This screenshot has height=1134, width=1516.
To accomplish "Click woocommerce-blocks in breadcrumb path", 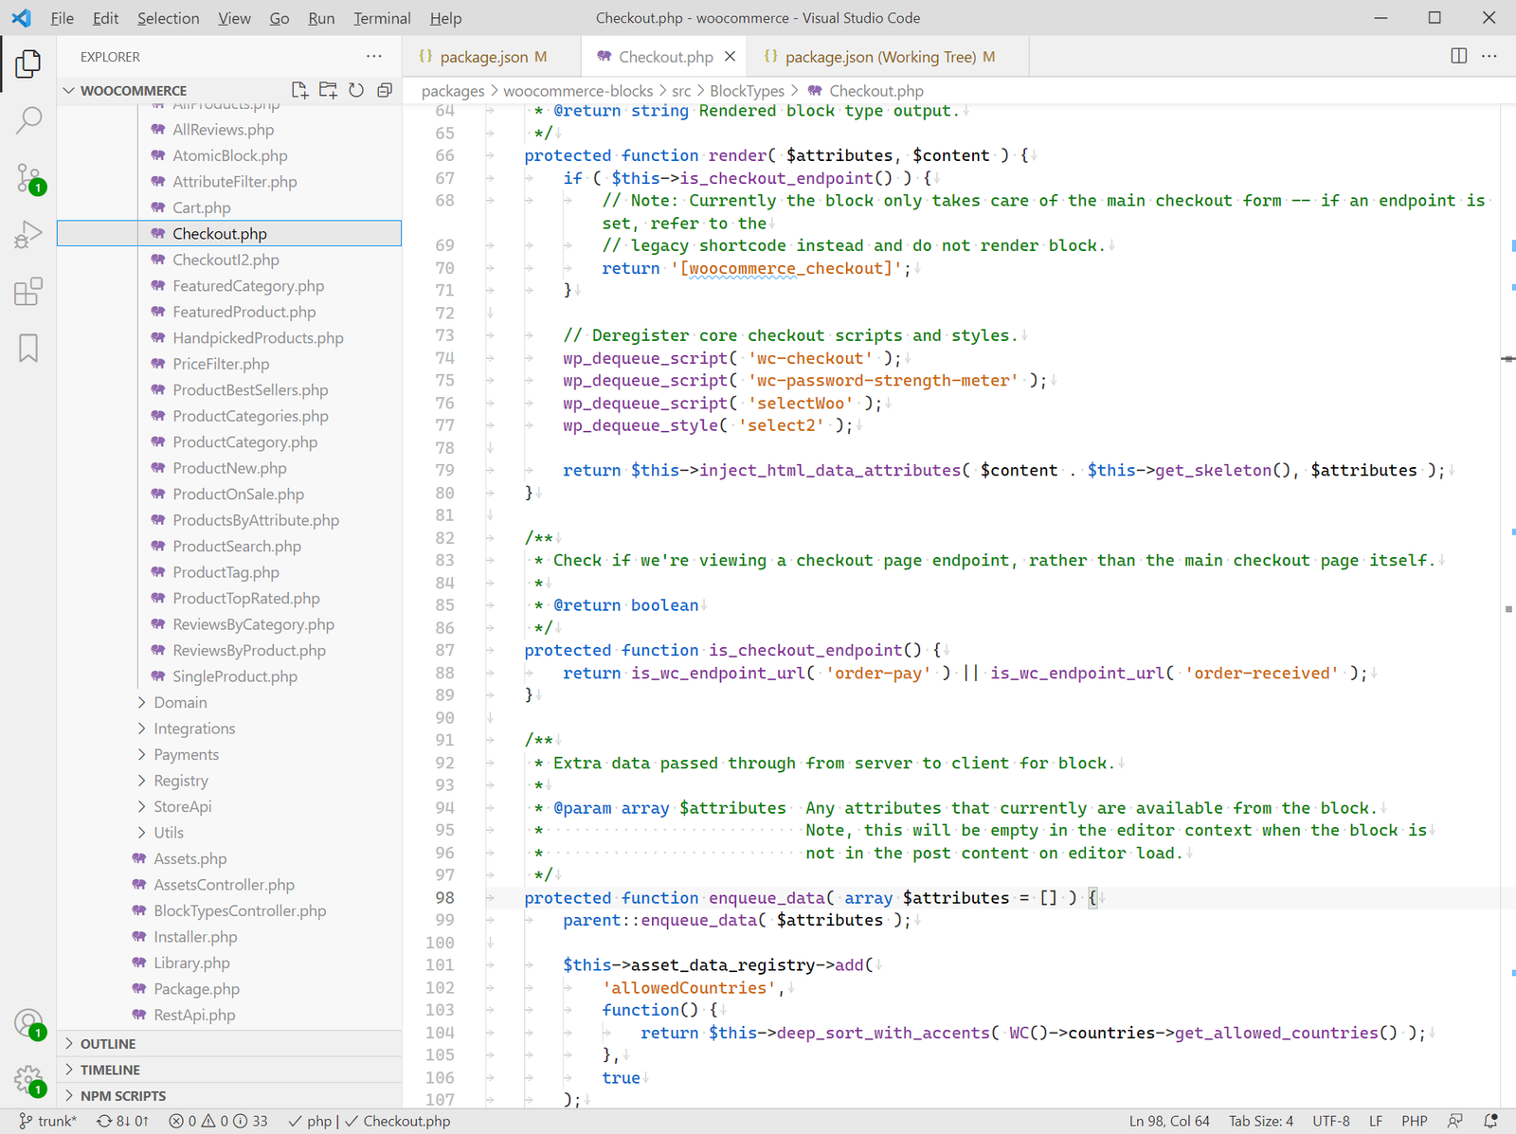I will [578, 91].
